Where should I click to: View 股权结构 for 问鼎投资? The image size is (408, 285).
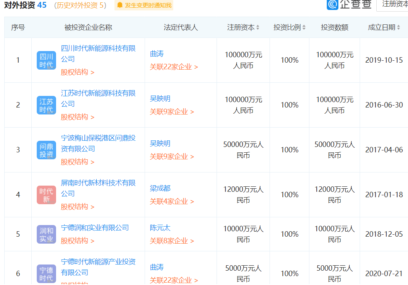coord(78,162)
